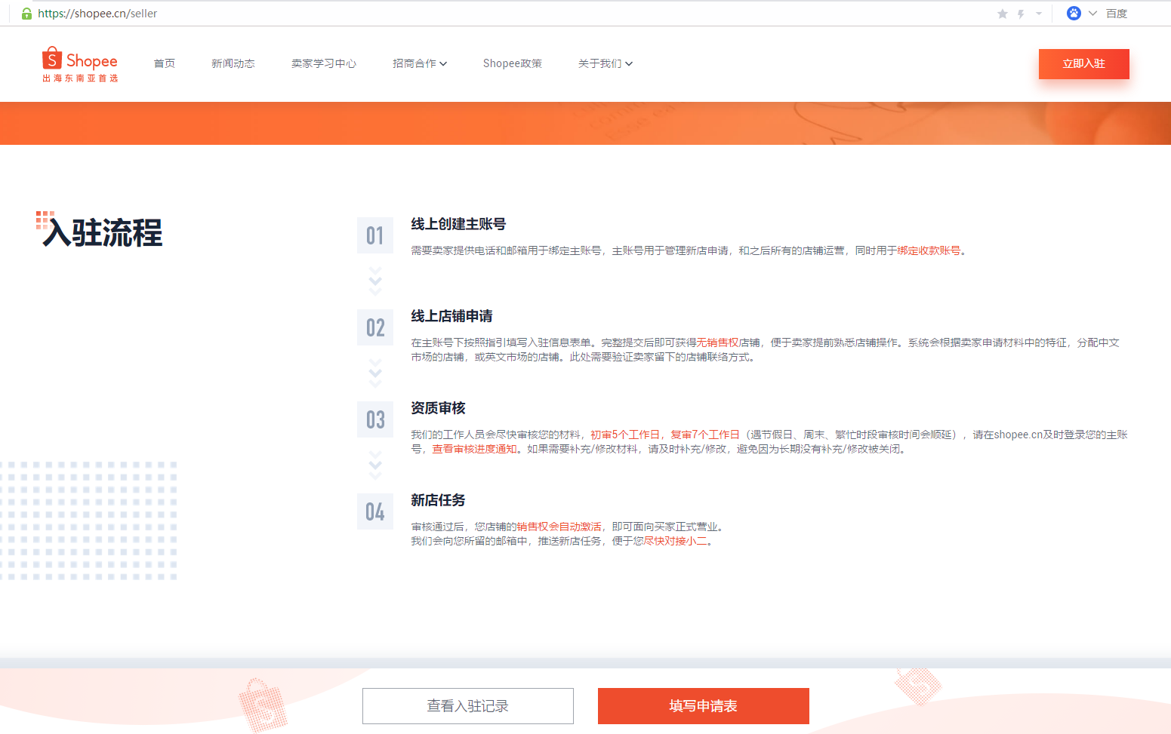
Task: Click the step 01 number badge
Action: pyautogui.click(x=375, y=235)
